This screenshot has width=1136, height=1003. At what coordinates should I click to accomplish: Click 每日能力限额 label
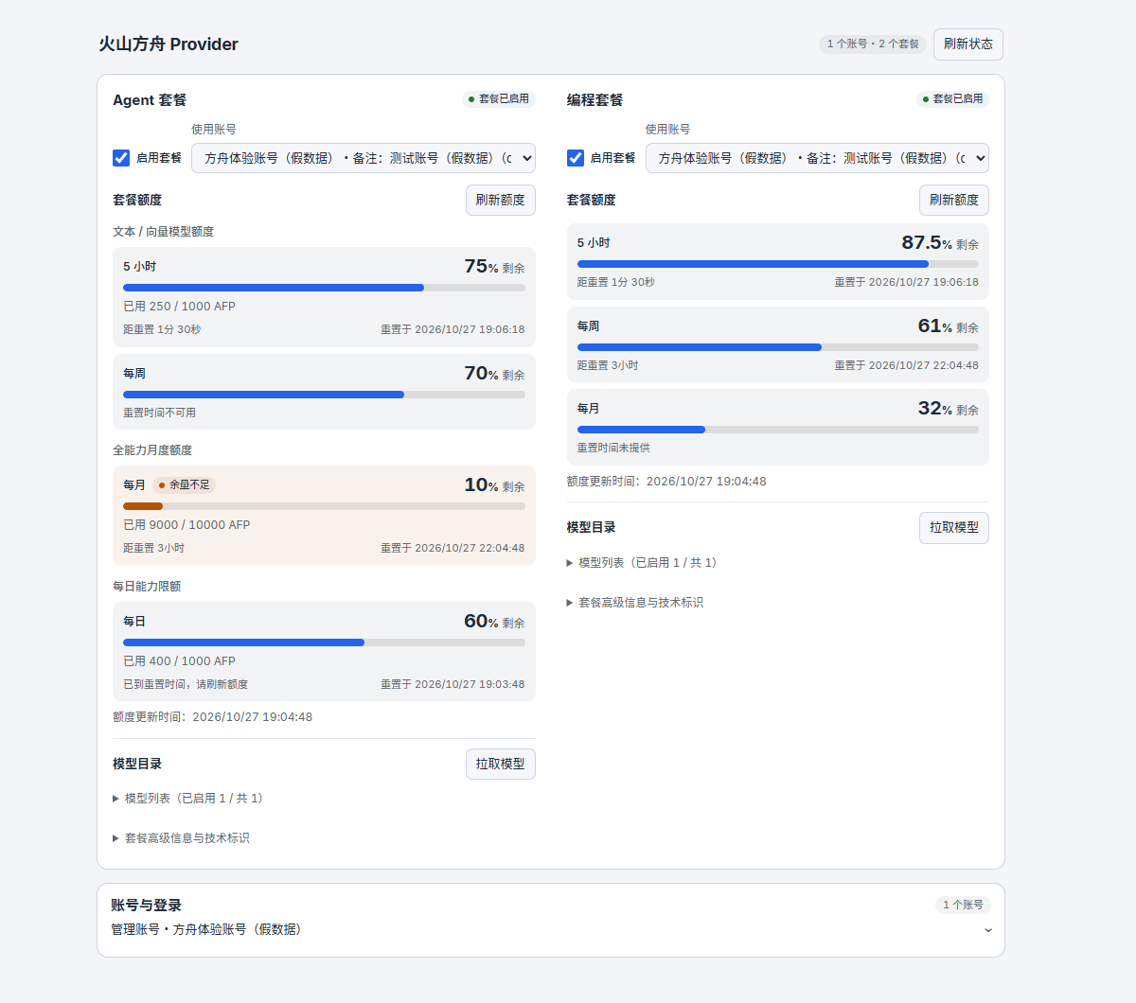(147, 587)
